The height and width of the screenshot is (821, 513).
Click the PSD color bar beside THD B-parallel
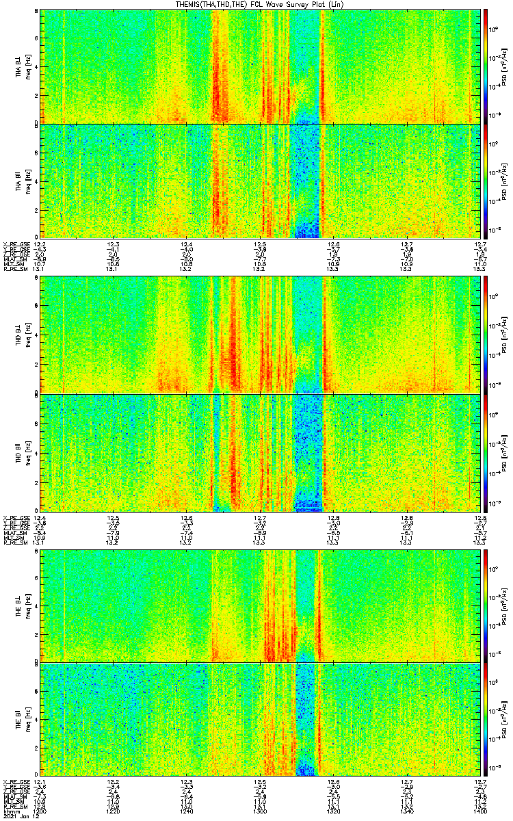[486, 452]
